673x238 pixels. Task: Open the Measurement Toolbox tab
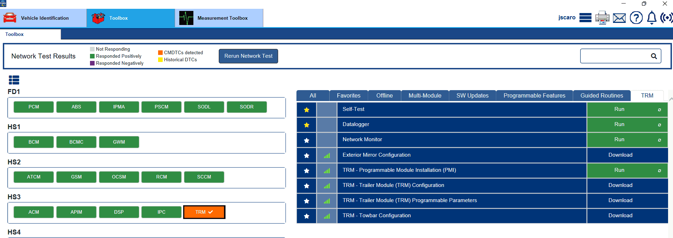point(219,18)
